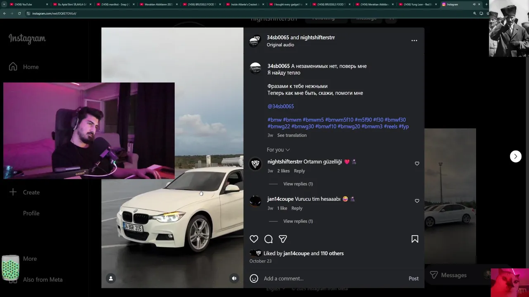Screen dimensions: 529x297
Task: Expand the For you comment sort dropdown
Action: [x=278, y=150]
